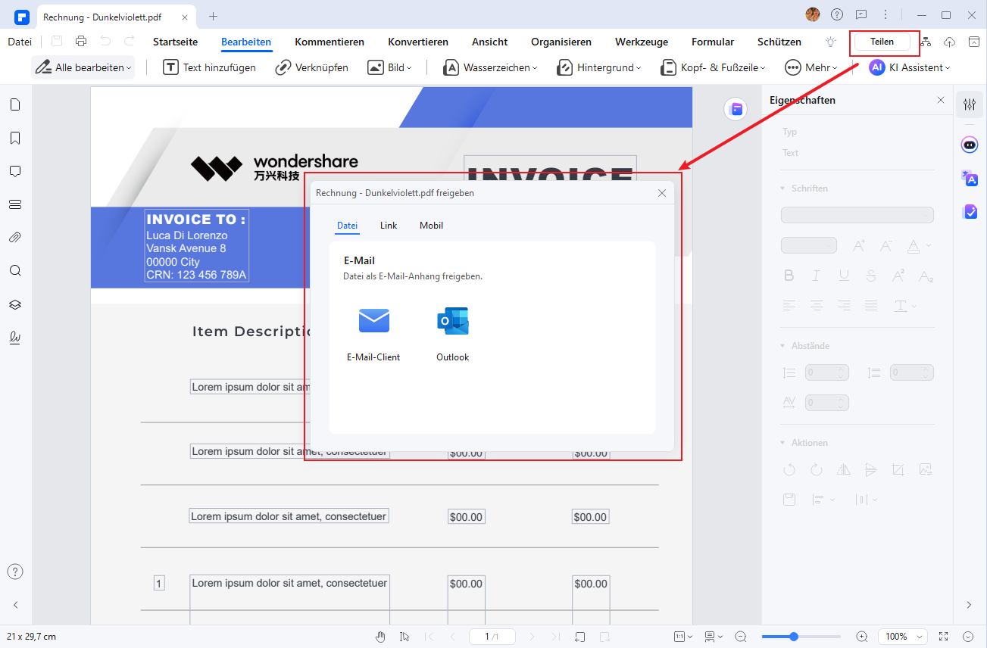Collapse left sidebar with arrow
The width and height of the screenshot is (987, 648).
click(15, 605)
